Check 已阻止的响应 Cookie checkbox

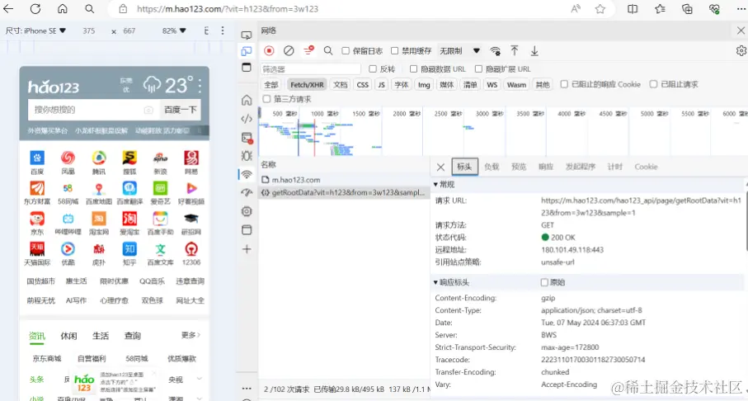point(564,84)
